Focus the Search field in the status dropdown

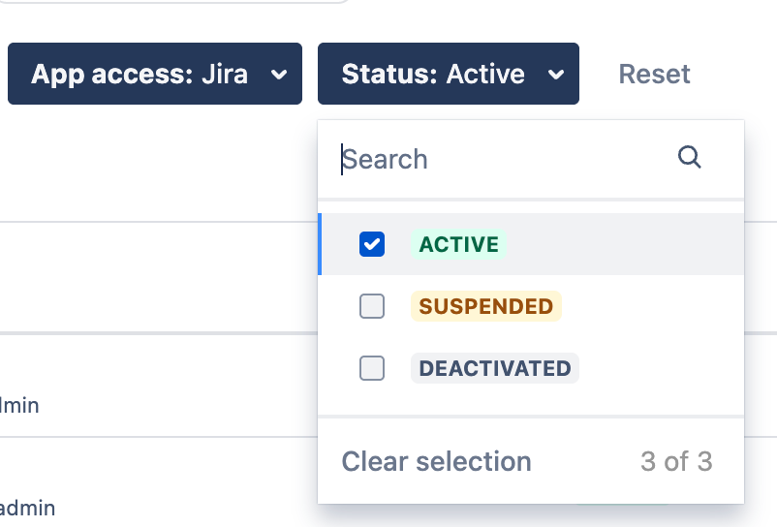(x=504, y=159)
